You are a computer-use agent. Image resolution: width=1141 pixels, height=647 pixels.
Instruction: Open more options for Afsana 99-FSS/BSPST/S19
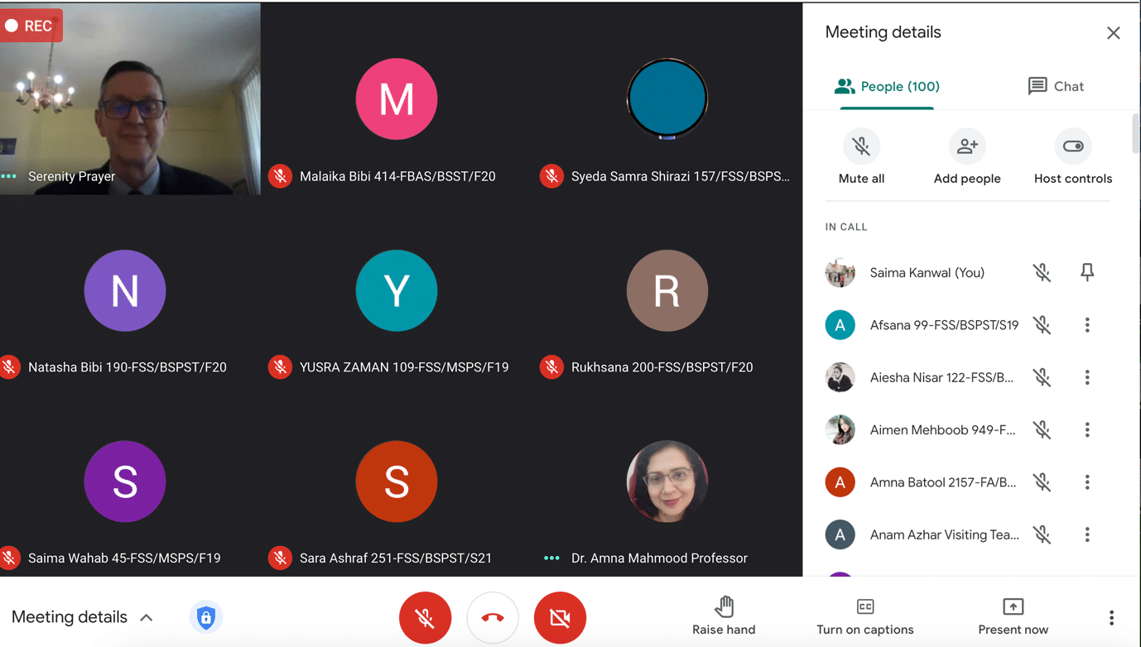coord(1087,325)
